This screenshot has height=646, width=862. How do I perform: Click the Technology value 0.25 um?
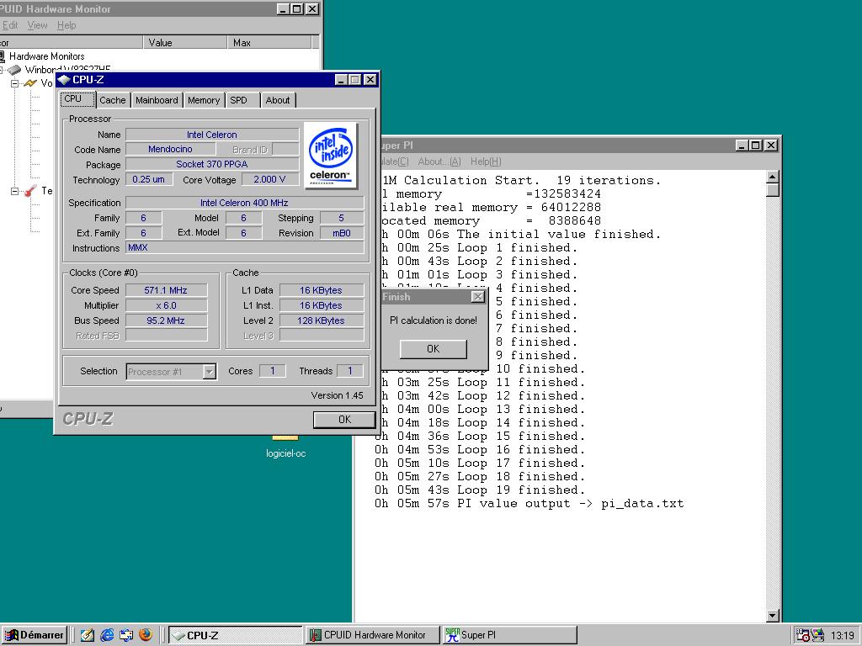(148, 180)
